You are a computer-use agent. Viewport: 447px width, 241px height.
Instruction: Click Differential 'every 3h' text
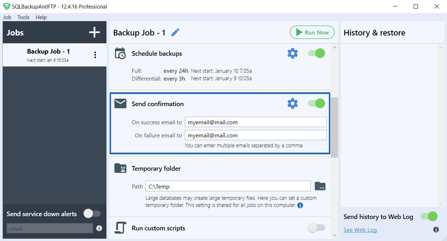tap(174, 78)
